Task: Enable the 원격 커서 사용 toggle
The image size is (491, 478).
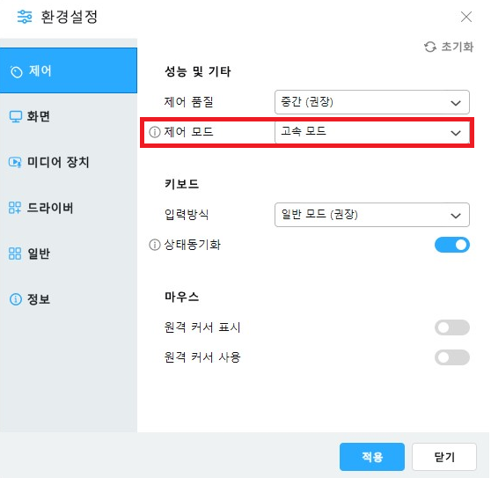Action: [452, 357]
